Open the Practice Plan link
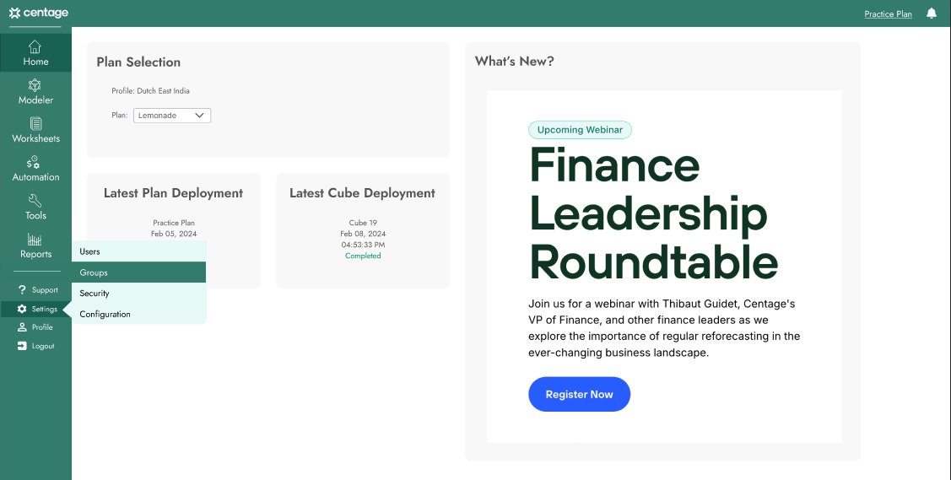The width and height of the screenshot is (951, 480). tap(888, 14)
